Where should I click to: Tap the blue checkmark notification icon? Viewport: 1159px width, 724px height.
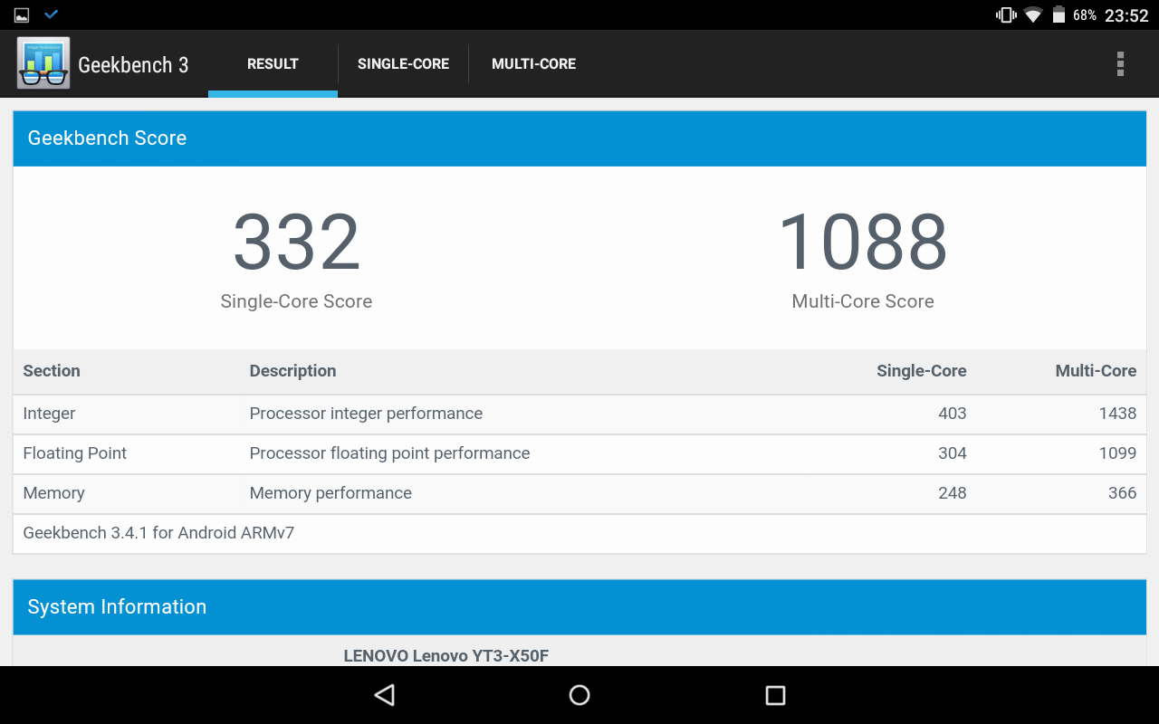pyautogui.click(x=52, y=14)
